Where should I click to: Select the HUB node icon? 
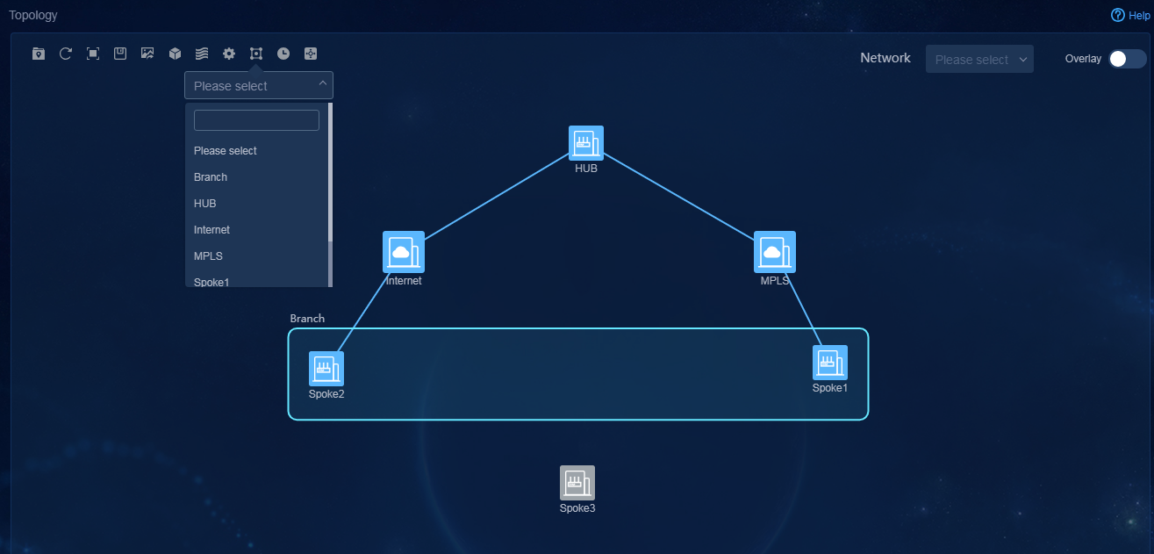(586, 143)
